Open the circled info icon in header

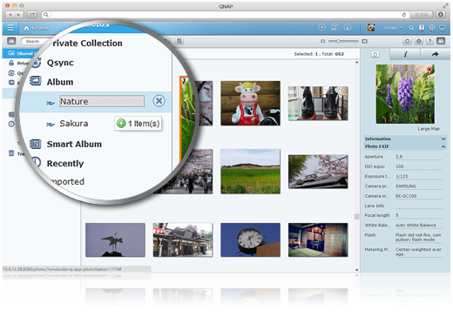tap(348, 28)
